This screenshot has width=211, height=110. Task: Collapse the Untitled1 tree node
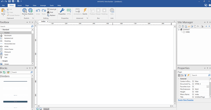[179, 29]
